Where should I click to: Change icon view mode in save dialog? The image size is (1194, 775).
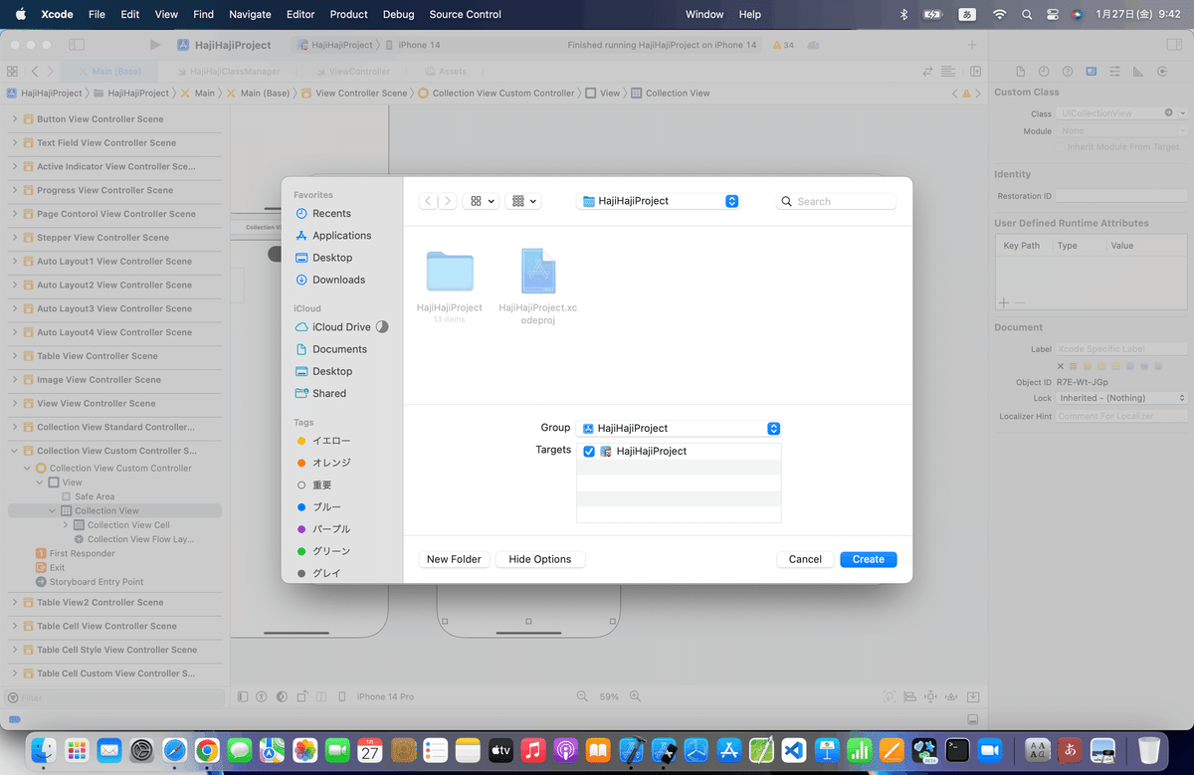pyautogui.click(x=483, y=201)
